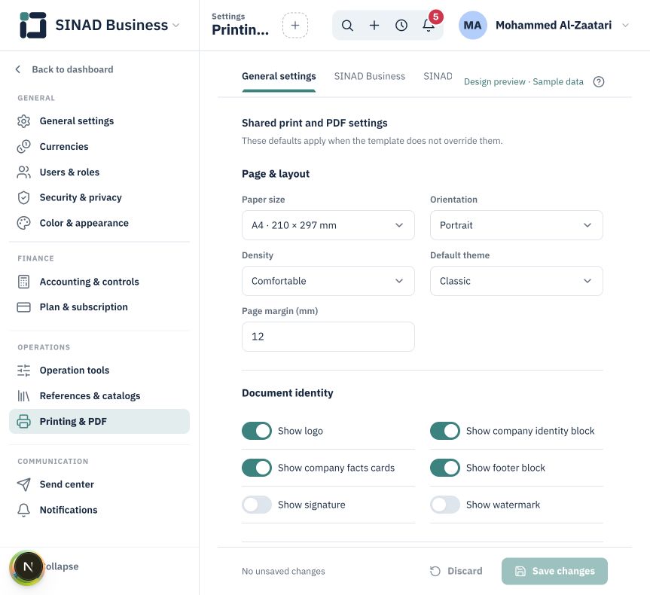Enable the Show signature toggle

pyautogui.click(x=257, y=505)
